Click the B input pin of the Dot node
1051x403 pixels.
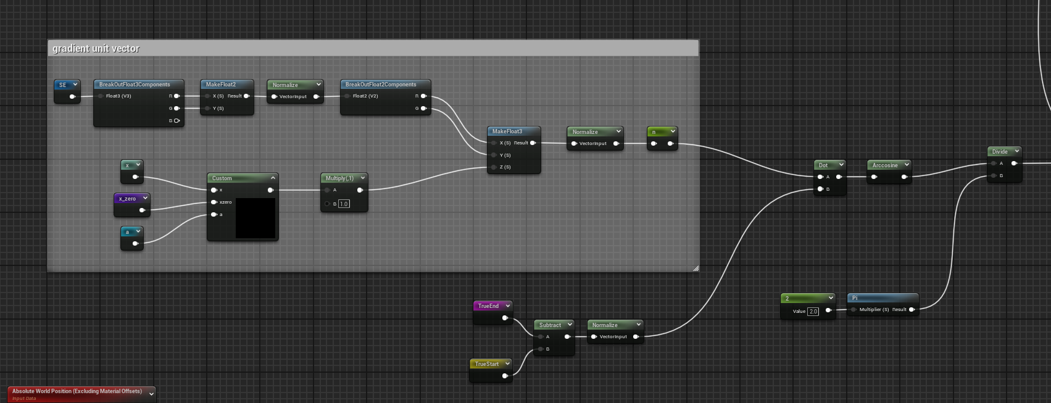[820, 189]
